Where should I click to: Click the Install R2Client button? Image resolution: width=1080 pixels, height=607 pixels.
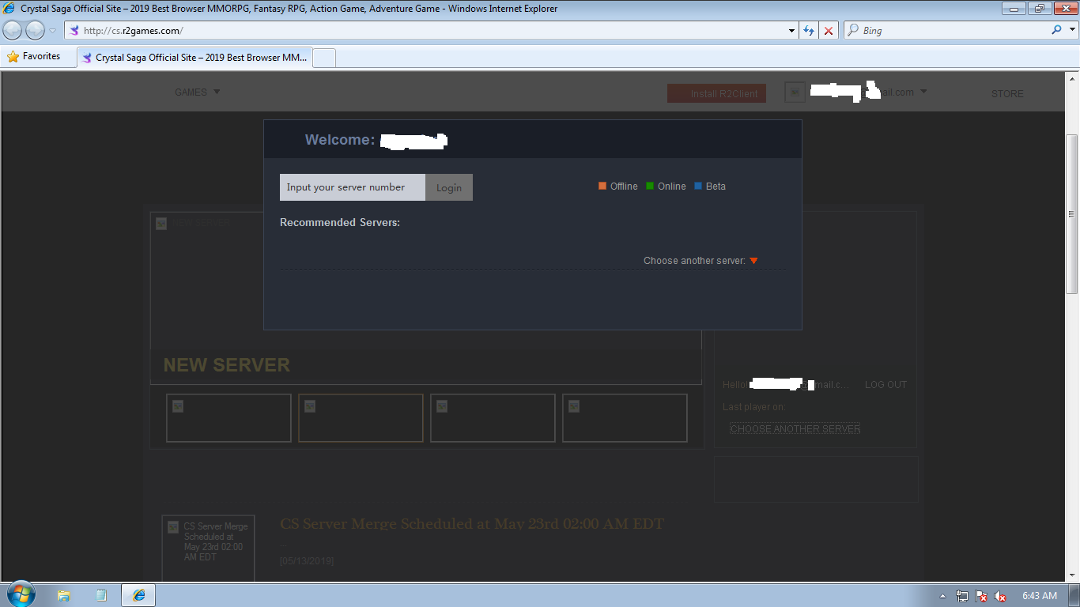(x=716, y=93)
